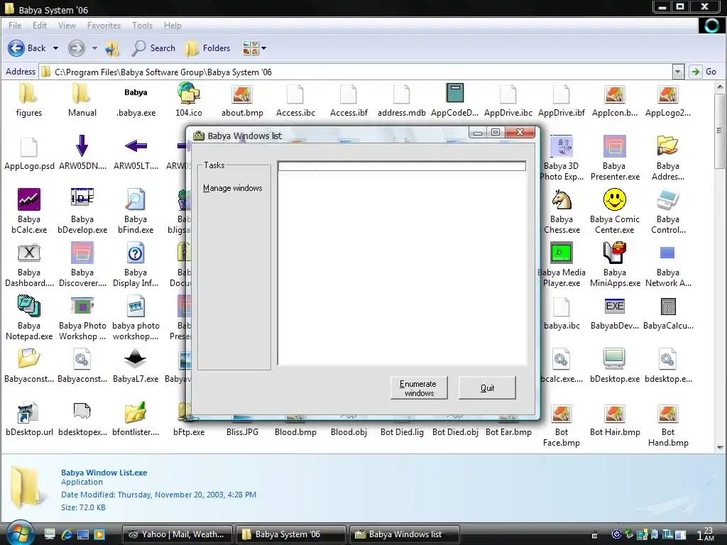Click the windows list box
The height and width of the screenshot is (545, 727).
pyautogui.click(x=402, y=263)
